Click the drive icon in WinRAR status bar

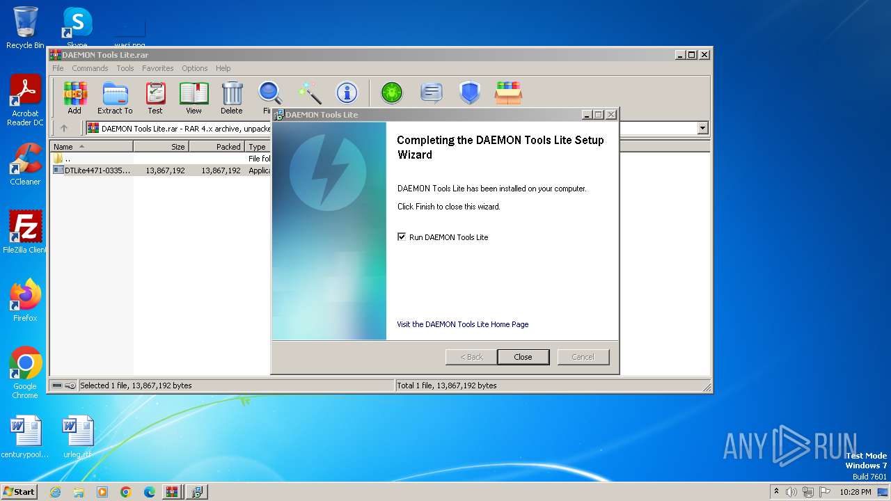pos(57,385)
